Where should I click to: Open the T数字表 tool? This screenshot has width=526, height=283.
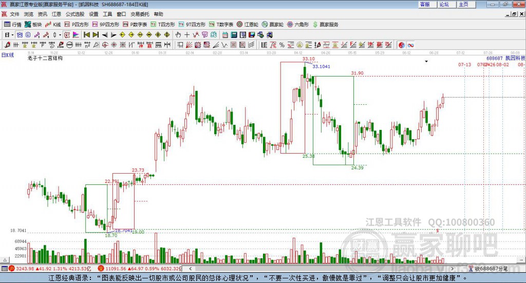pyautogui.click(x=221, y=25)
